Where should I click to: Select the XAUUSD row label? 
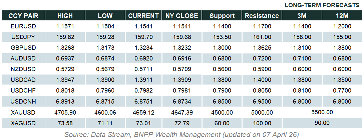point(23,113)
